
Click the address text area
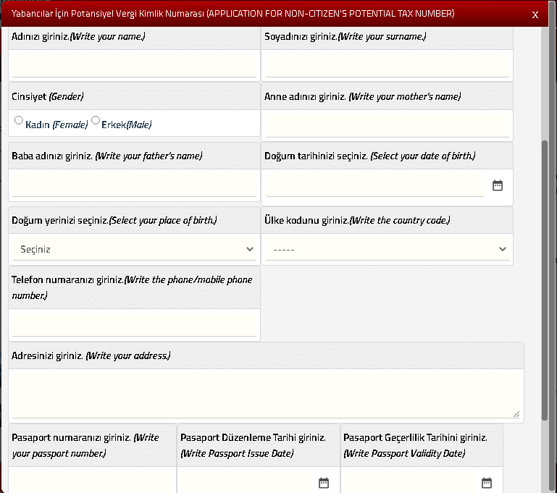(265, 393)
